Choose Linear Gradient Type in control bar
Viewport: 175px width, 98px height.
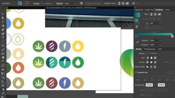[x=119, y=4]
